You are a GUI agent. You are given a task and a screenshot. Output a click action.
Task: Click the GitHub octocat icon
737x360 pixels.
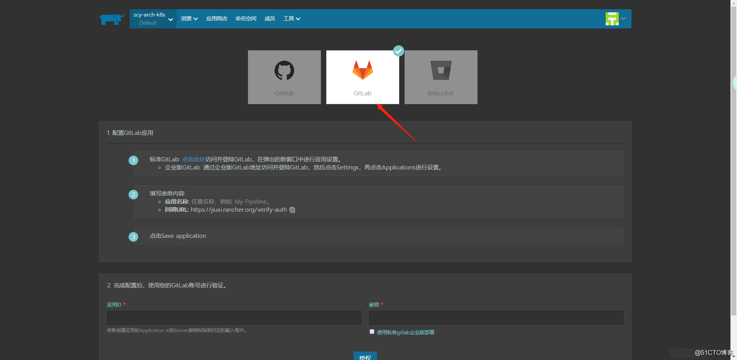[x=284, y=70]
